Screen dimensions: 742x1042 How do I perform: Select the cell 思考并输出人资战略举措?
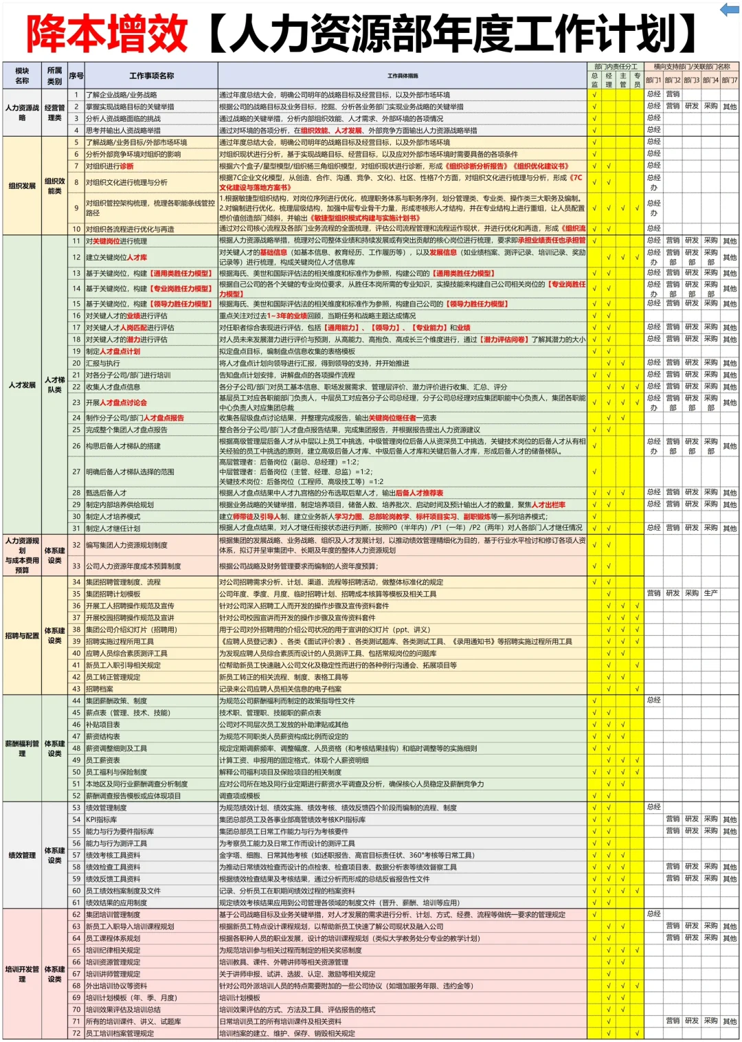coord(151,131)
